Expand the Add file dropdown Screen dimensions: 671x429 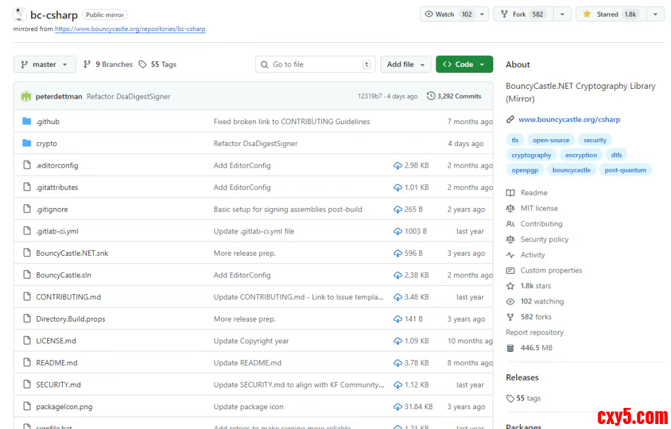click(x=406, y=65)
